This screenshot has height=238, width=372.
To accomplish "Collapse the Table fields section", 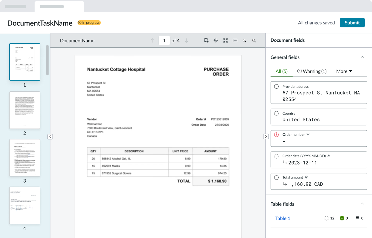I will point(362,204).
